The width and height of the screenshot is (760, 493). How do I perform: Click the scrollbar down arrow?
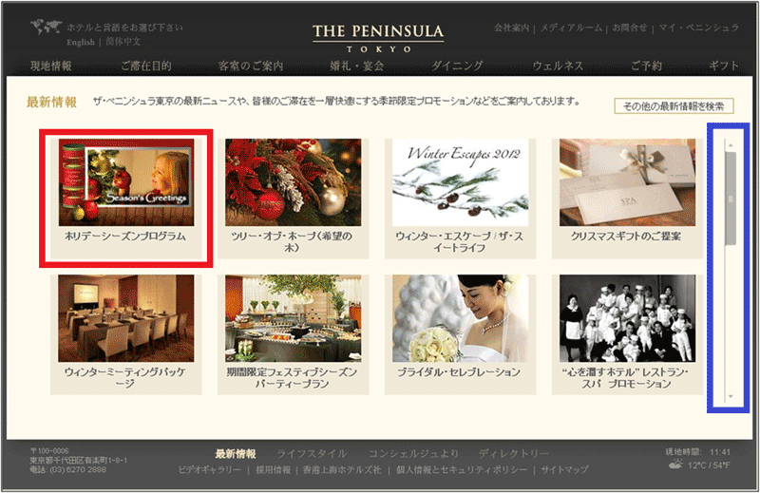point(731,396)
